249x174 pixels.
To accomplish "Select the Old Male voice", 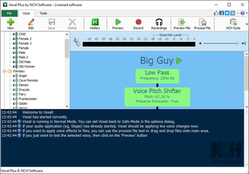I will 25,62.
